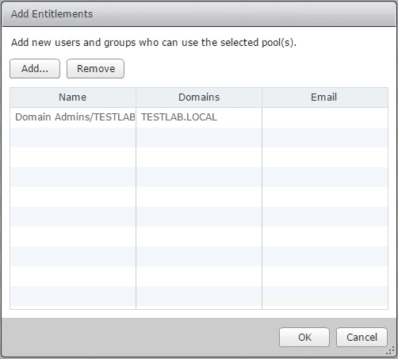
Task: Click the Add... button
Action: [35, 69]
